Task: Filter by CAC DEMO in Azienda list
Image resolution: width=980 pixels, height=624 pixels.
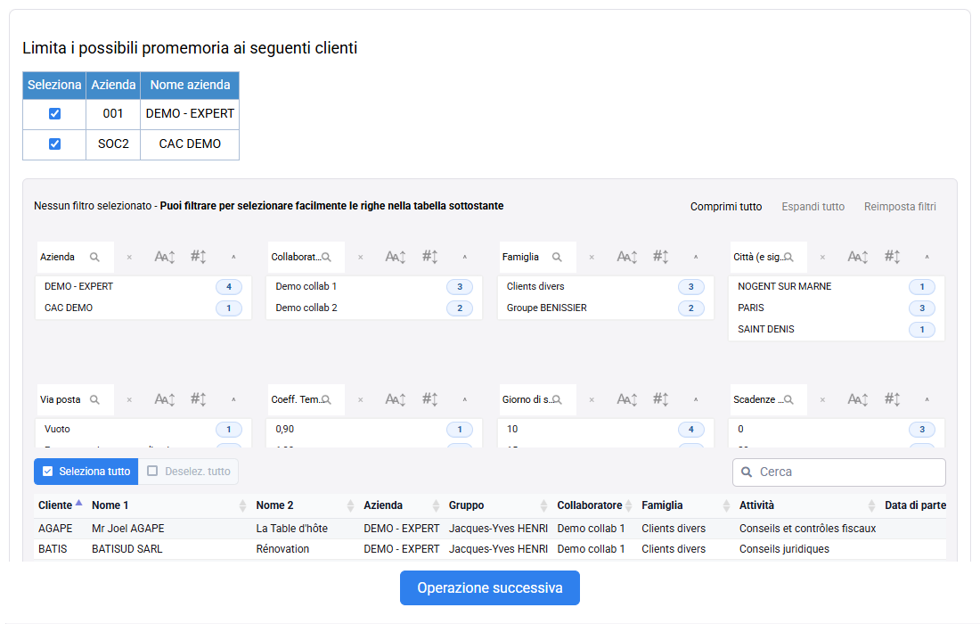Action: [x=143, y=308]
